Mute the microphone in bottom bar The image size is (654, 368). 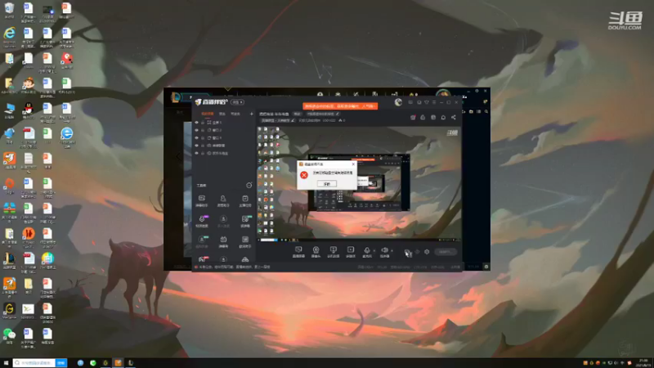pos(366,252)
